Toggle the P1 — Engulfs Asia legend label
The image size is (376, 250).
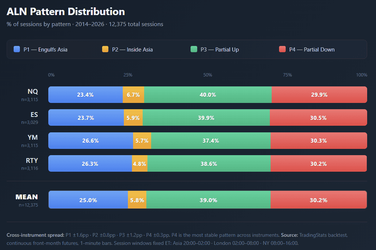coord(45,49)
